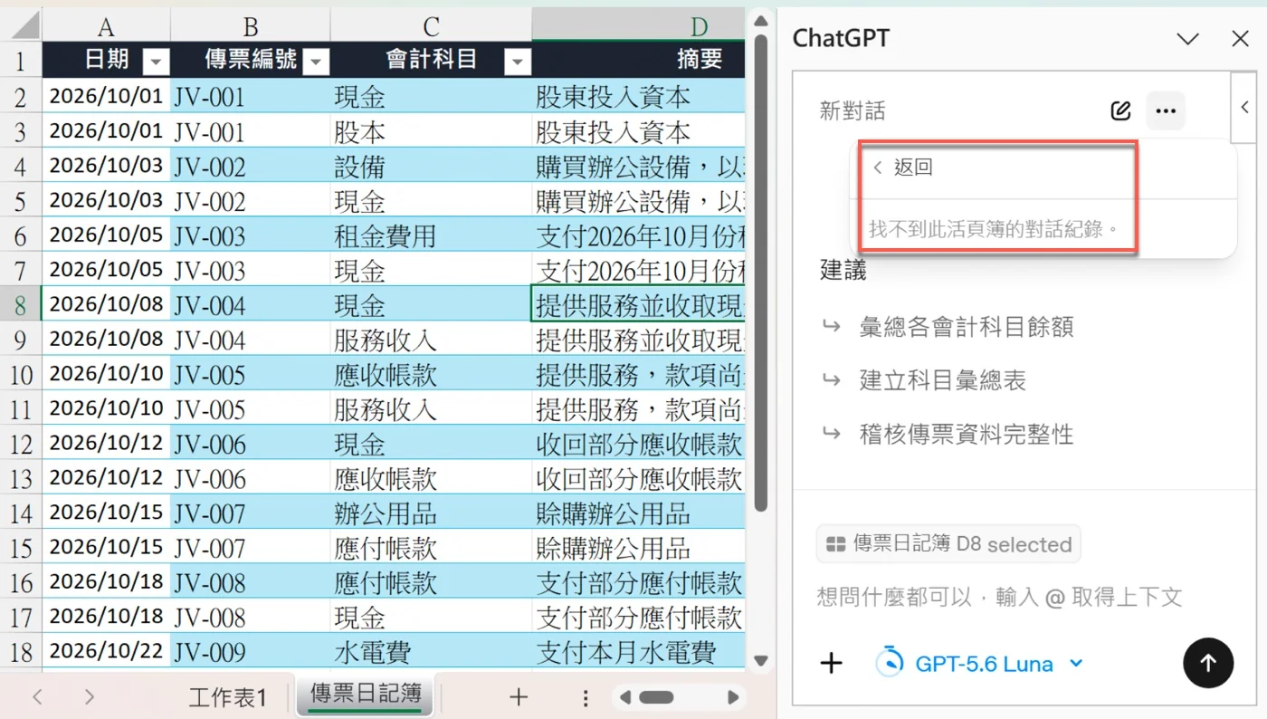Choose the 彙總各會計科目餘額 suggestion
1267x719 pixels.
tap(967, 327)
